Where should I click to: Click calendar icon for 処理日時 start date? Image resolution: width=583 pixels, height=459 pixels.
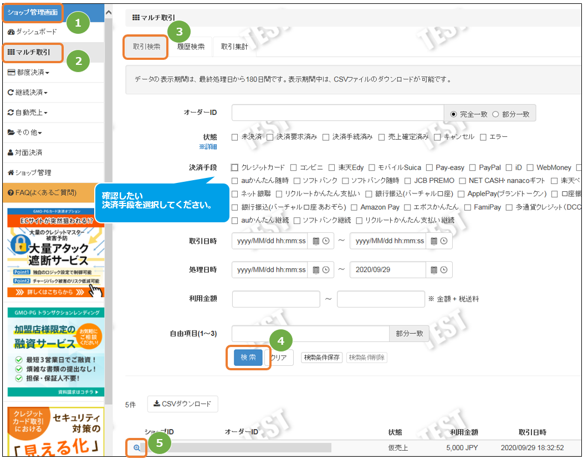click(316, 270)
